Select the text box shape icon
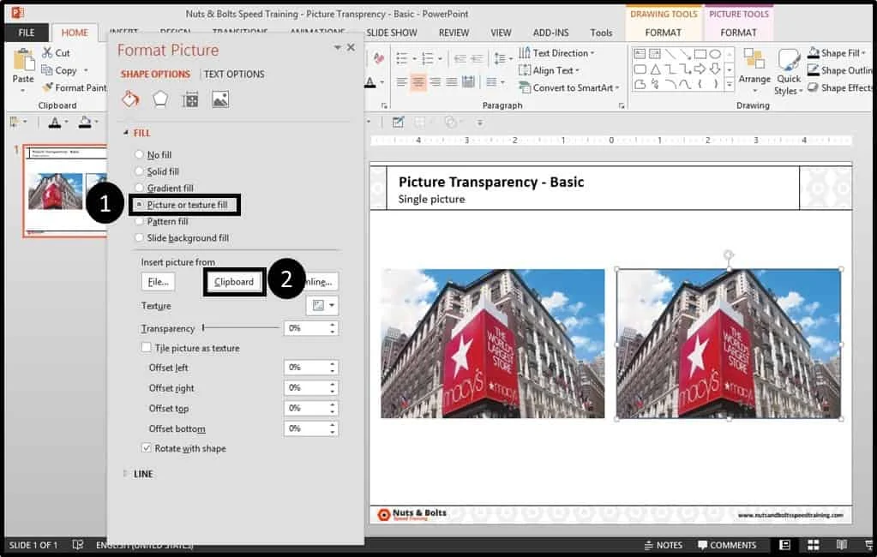The height and width of the screenshot is (557, 877). 640,54
